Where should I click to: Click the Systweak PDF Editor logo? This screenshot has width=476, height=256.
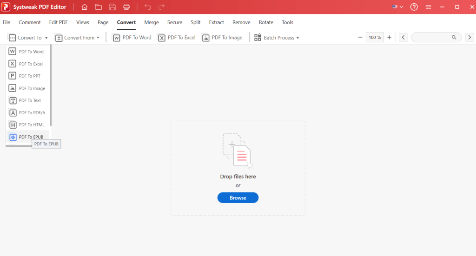[x=6, y=7]
